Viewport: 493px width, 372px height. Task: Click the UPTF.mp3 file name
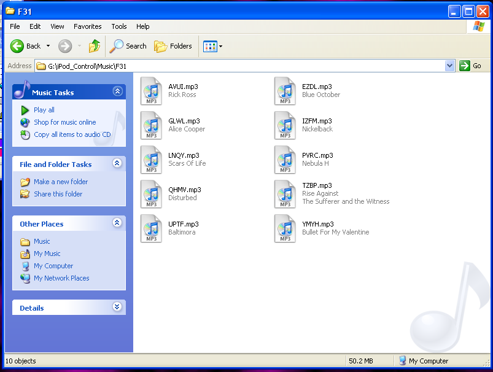point(184,224)
